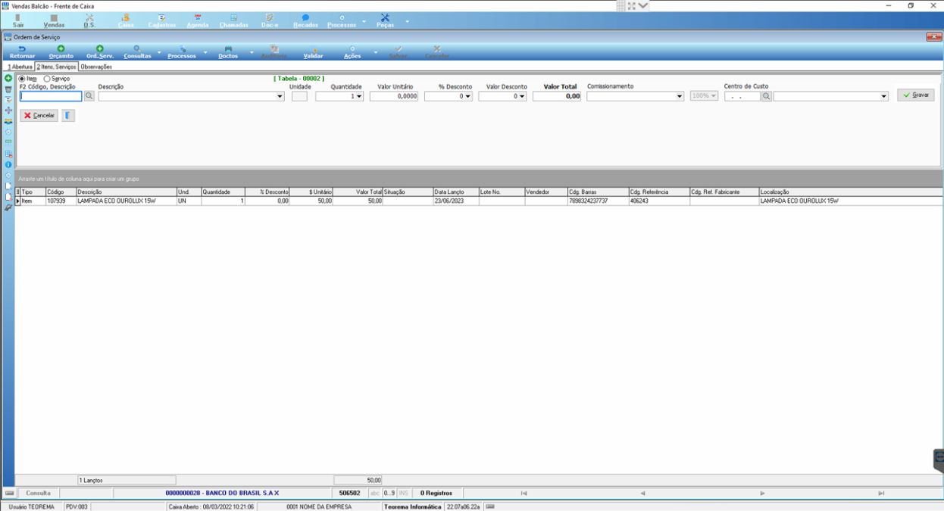This screenshot has width=944, height=511.
Task: Click the magnifier next to the Código field
Action: tap(89, 96)
